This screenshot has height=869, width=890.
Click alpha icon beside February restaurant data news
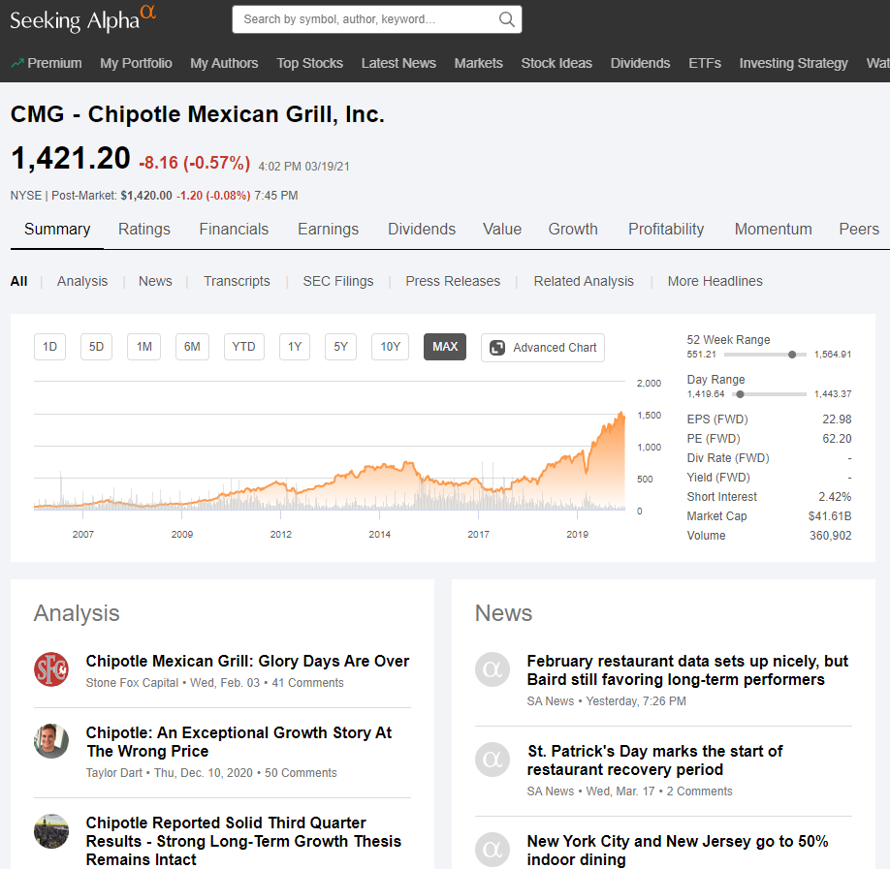click(493, 669)
